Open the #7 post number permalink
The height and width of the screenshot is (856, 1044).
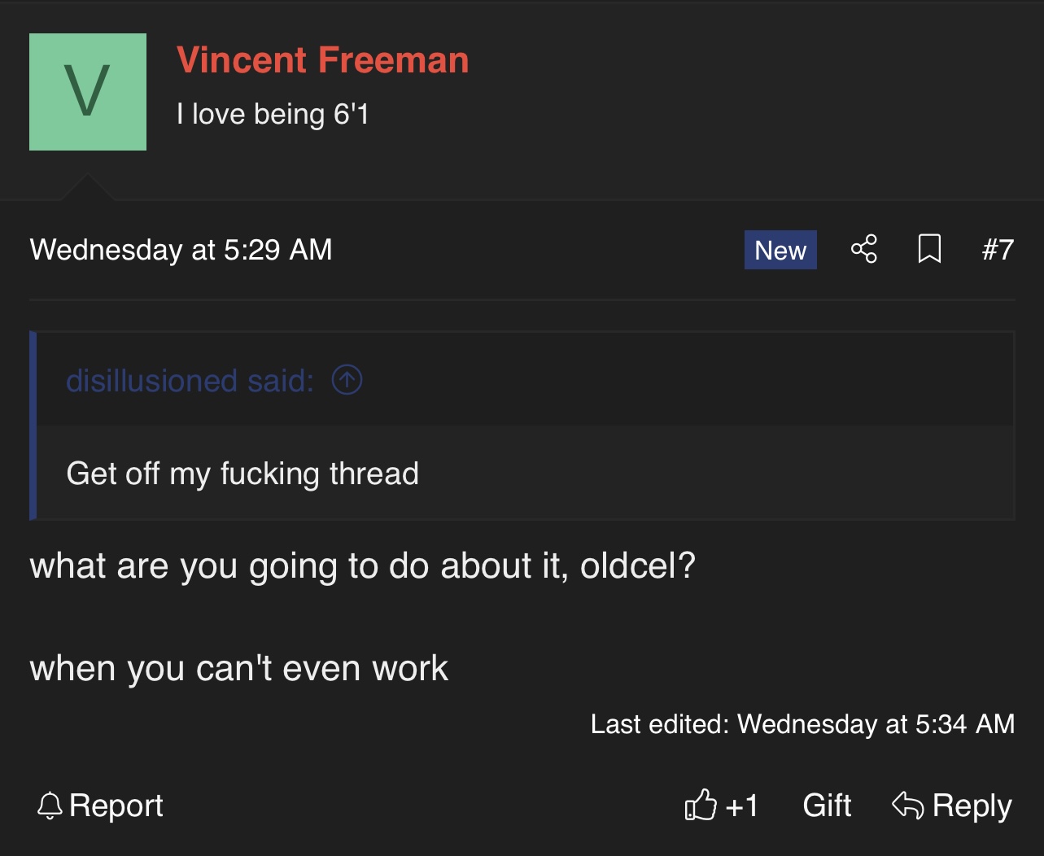(998, 250)
